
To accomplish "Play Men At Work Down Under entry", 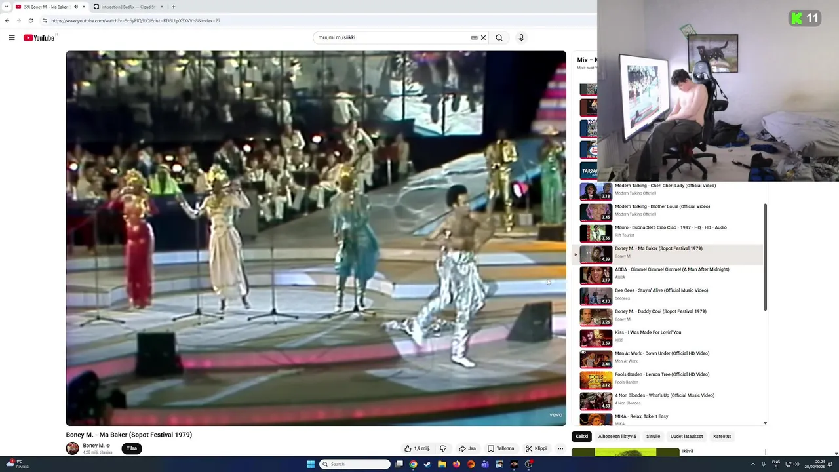I will [x=669, y=359].
